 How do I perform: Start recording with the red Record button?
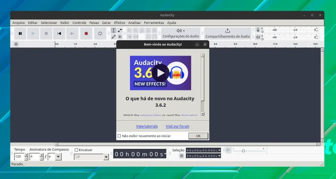click(x=86, y=34)
